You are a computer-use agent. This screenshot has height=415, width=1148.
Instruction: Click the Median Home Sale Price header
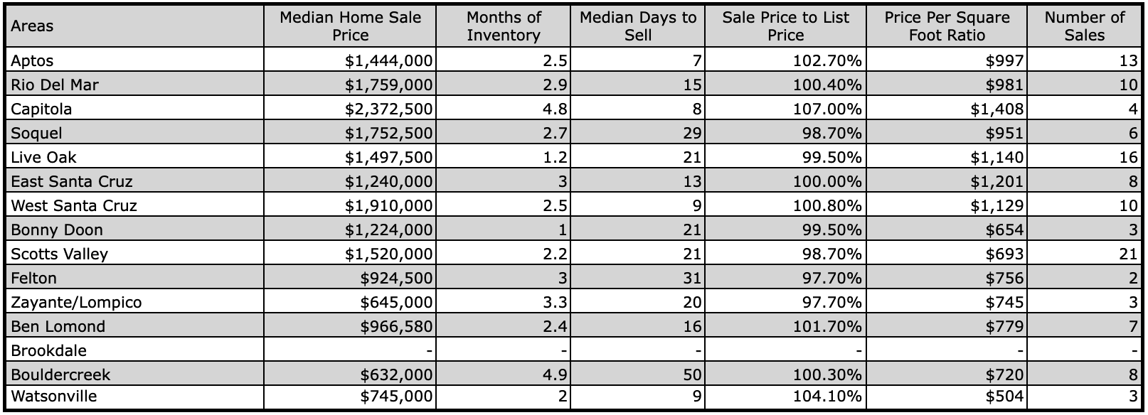(350, 26)
